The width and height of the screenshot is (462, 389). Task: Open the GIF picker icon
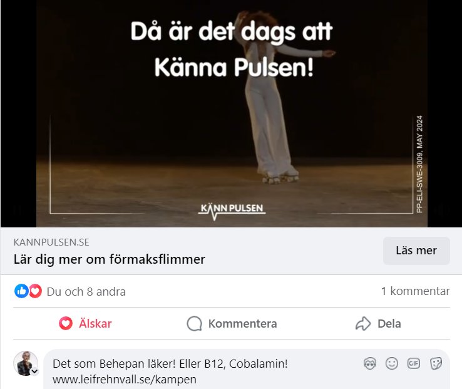[x=414, y=363]
